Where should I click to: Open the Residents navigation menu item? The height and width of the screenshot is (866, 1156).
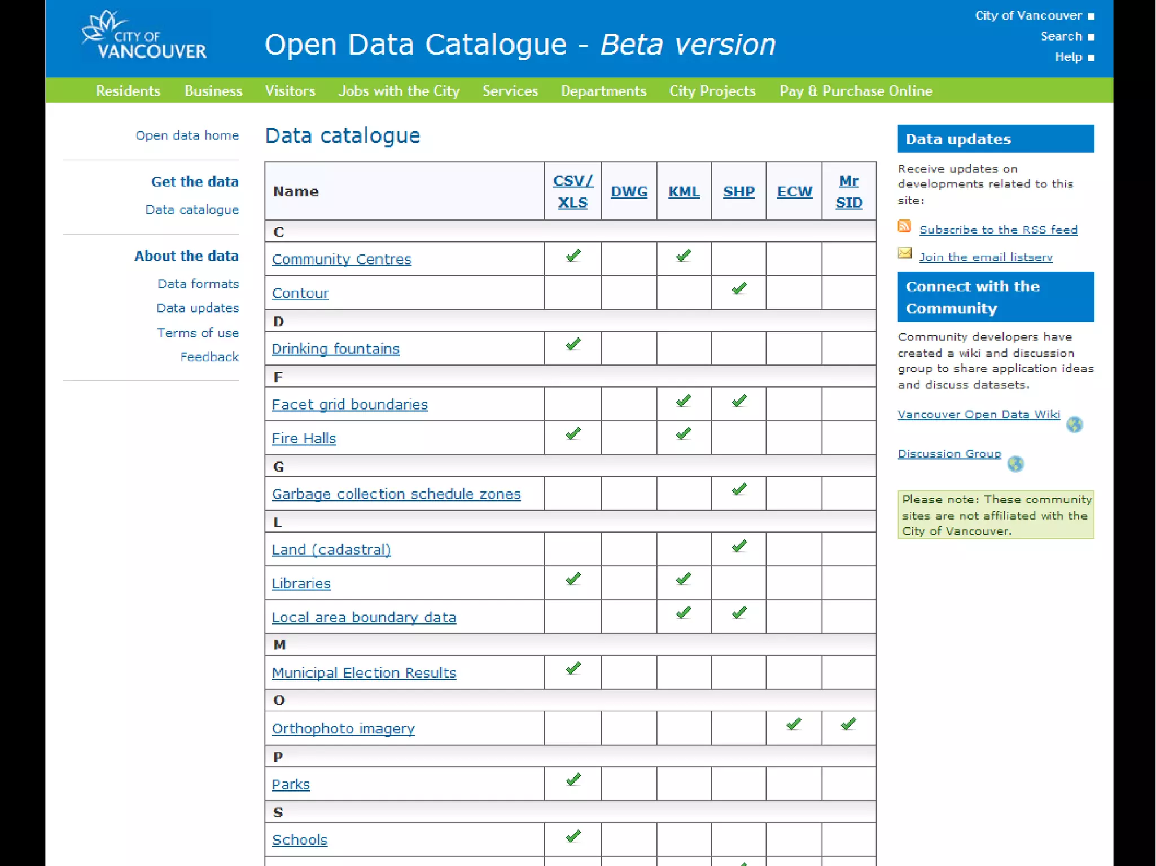(128, 91)
